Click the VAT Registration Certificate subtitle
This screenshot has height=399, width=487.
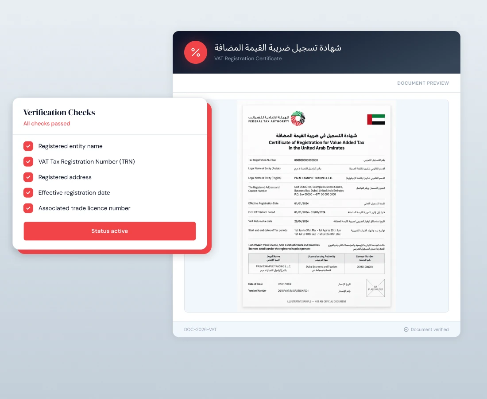point(248,59)
